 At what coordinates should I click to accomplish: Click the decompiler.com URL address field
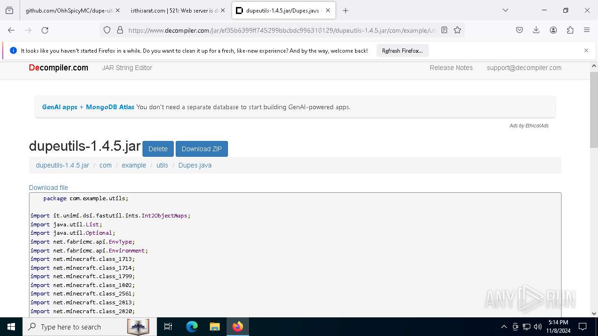coord(282,30)
